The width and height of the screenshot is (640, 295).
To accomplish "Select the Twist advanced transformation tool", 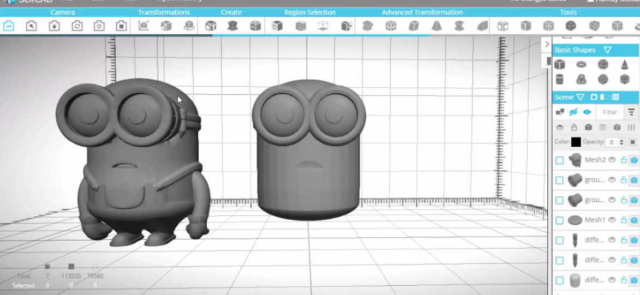I will point(459,26).
